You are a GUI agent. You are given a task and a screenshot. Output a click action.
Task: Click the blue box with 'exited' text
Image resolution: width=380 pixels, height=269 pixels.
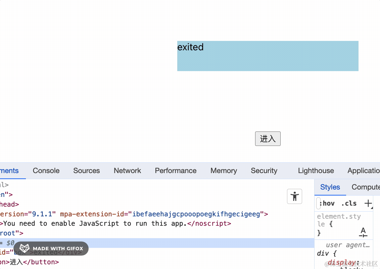[268, 56]
